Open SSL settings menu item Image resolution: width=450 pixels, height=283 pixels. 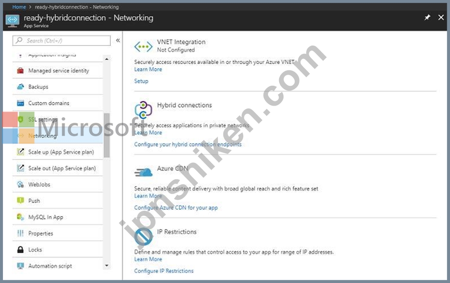tap(58, 119)
